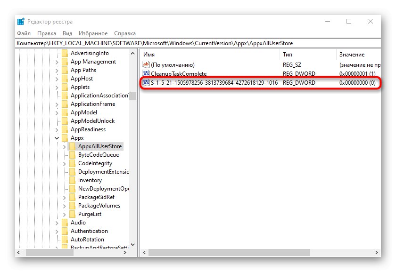Select the CodeIntegrity folder icon

click(72, 163)
